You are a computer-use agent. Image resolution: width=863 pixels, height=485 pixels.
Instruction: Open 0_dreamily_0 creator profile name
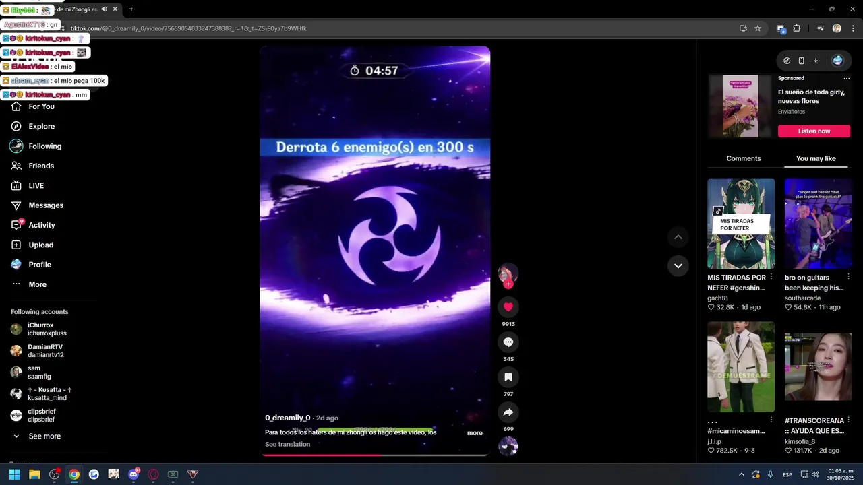[287, 418]
